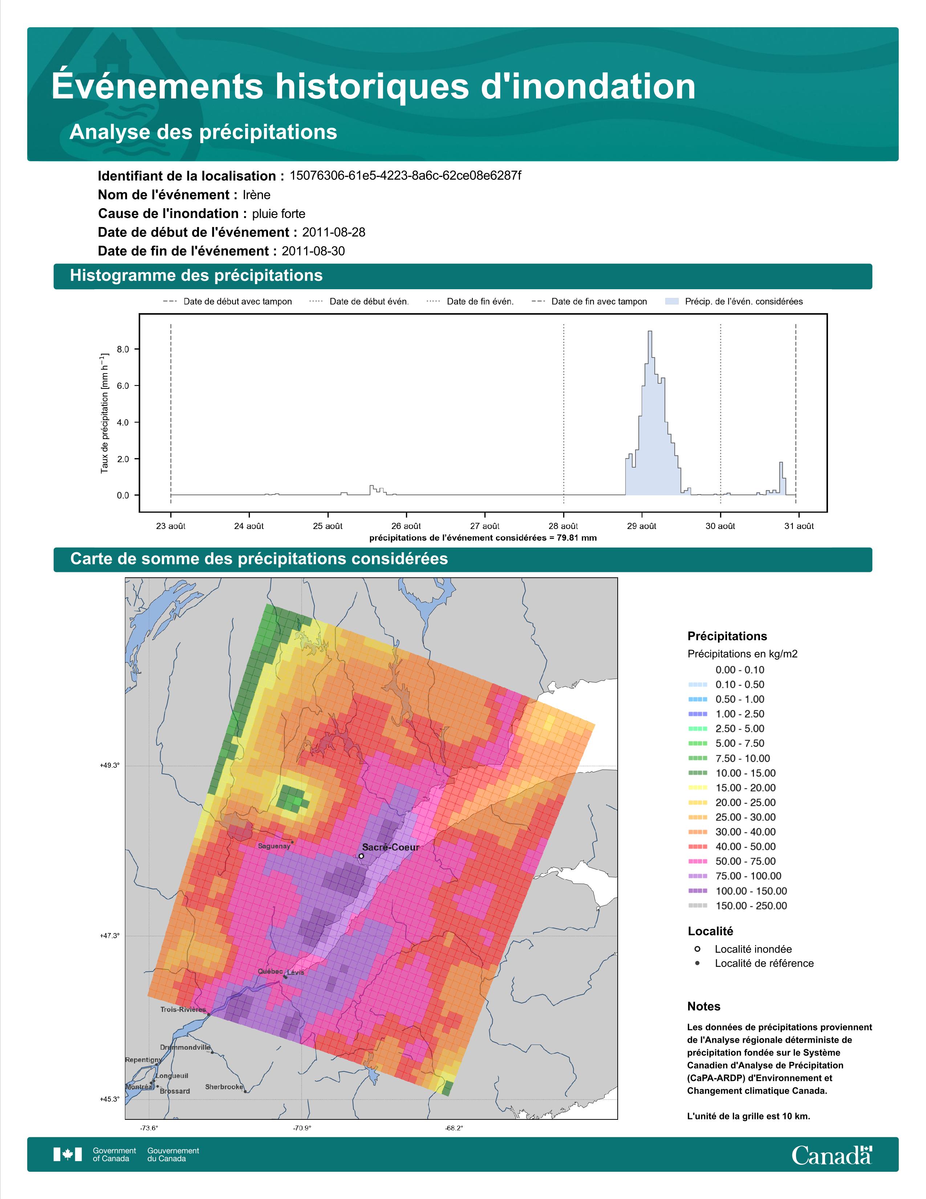
Task: Click the Sherbrooke reference locality dot
Action: pos(245,1091)
